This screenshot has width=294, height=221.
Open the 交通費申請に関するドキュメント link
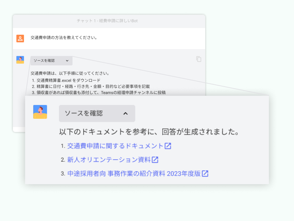tap(116, 146)
